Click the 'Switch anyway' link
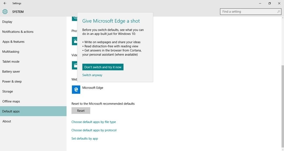Image resolution: width=284 pixels, height=151 pixels. 92,75
